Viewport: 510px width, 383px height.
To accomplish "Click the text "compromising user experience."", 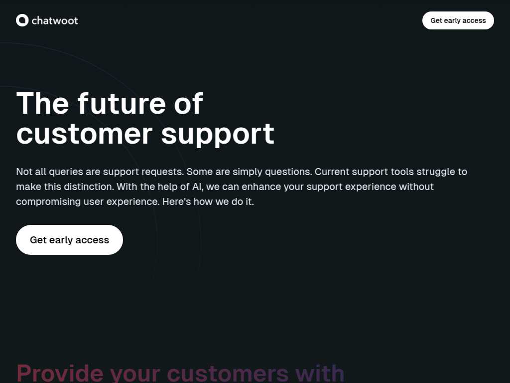I will pyautogui.click(x=88, y=201).
